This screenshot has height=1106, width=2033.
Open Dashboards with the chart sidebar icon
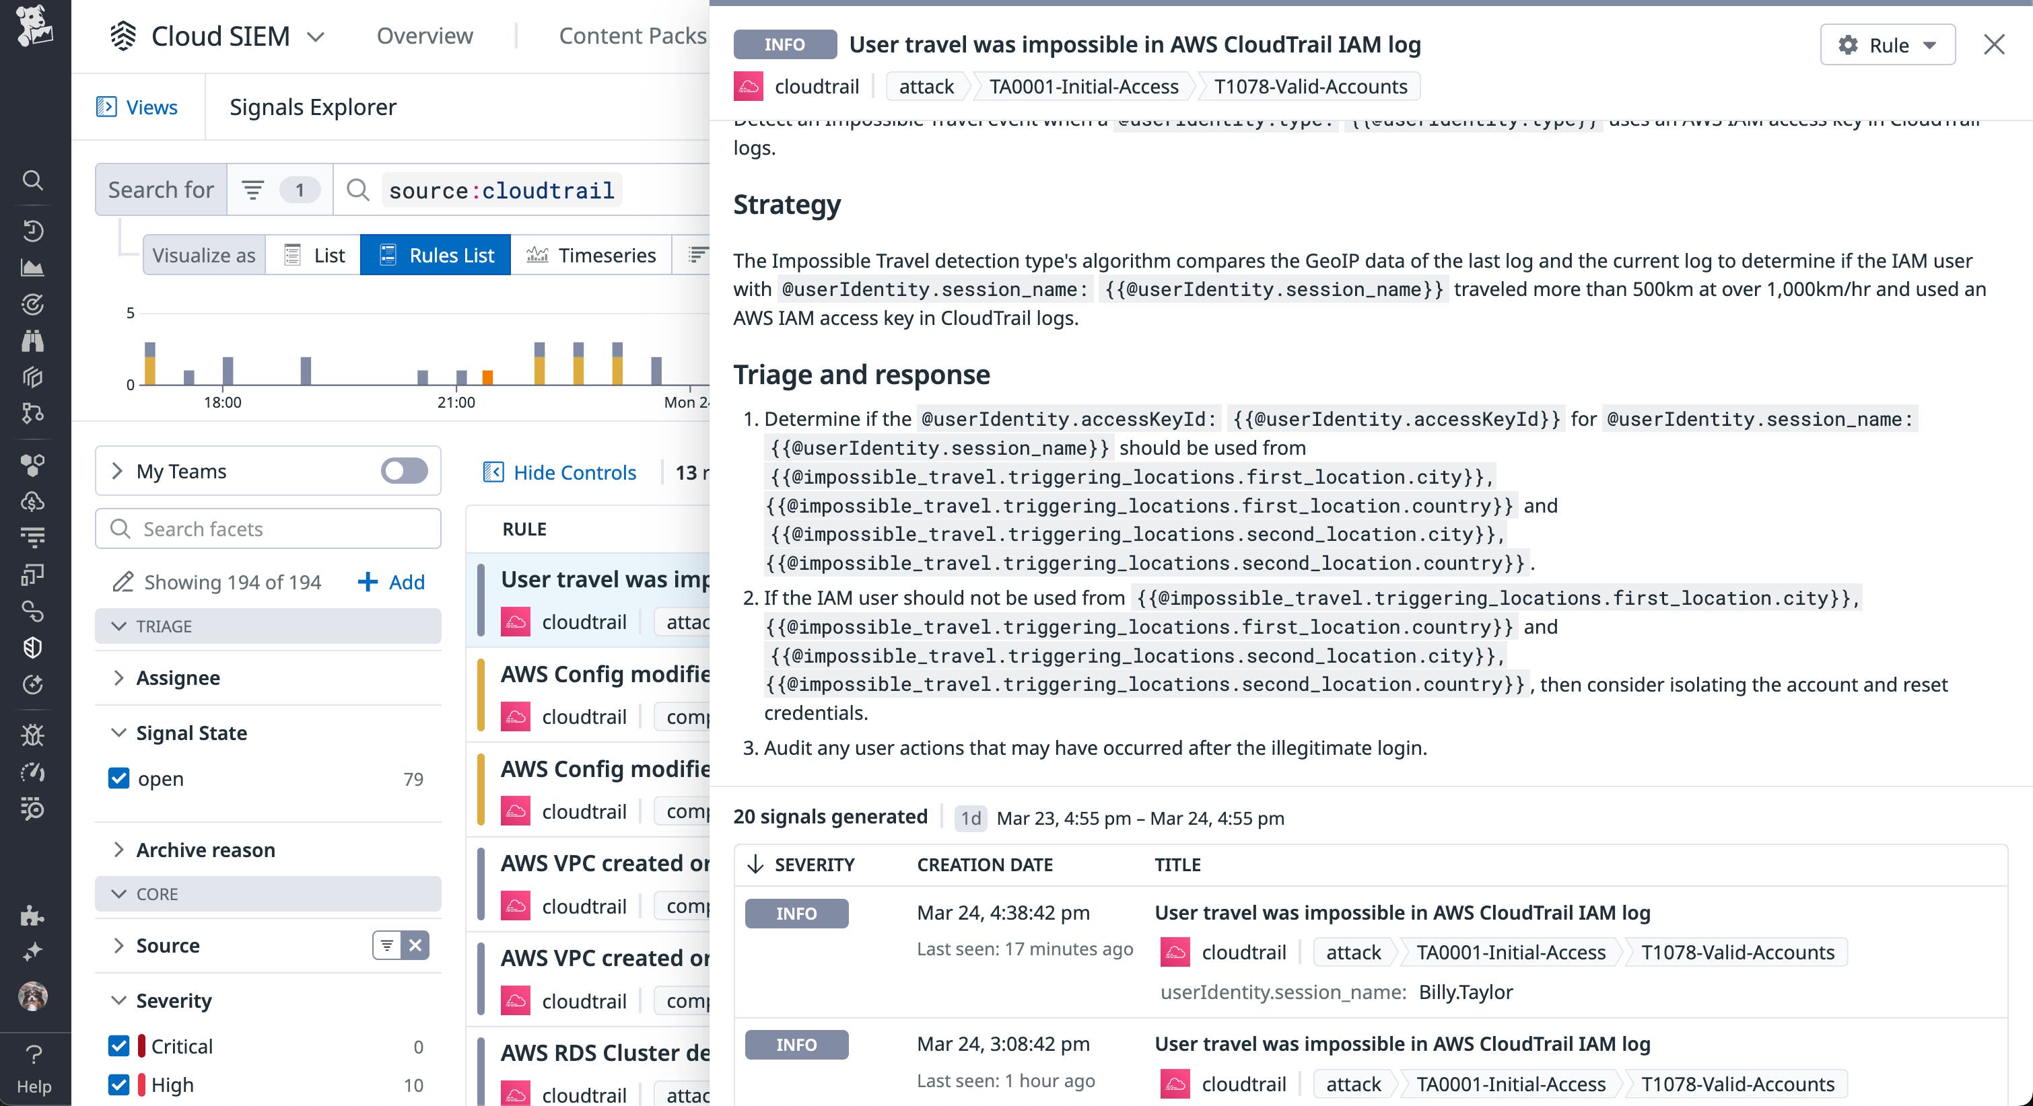point(32,266)
